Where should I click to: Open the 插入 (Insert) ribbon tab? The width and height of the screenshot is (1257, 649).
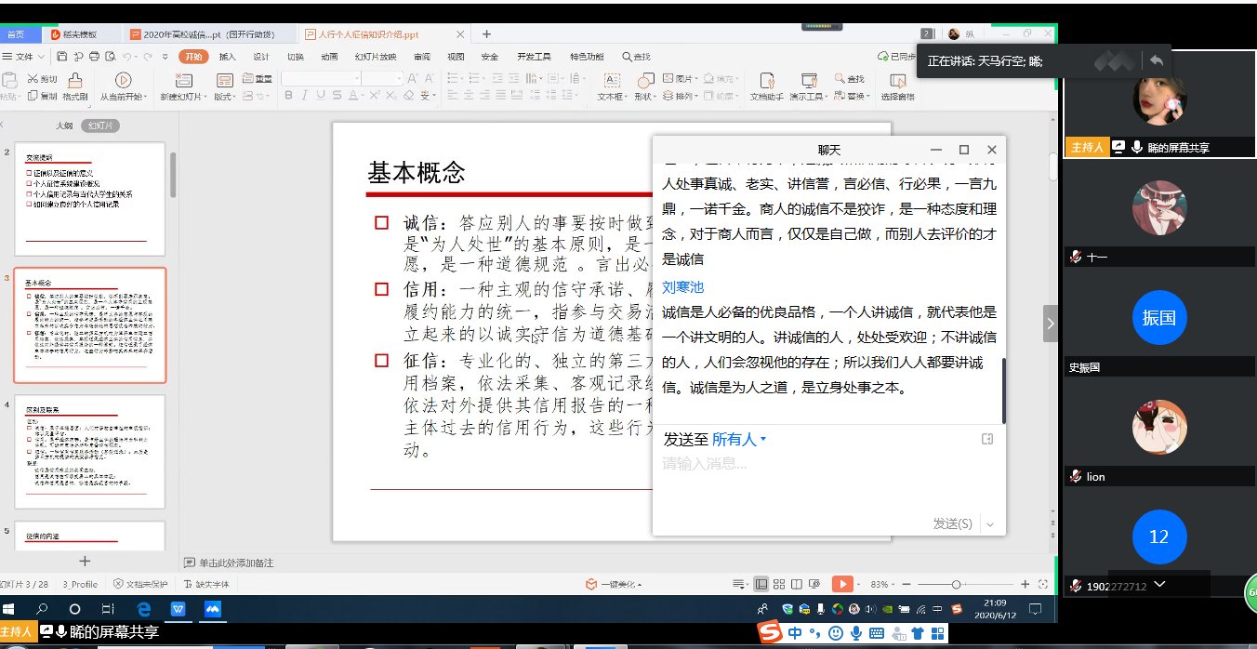point(227,57)
